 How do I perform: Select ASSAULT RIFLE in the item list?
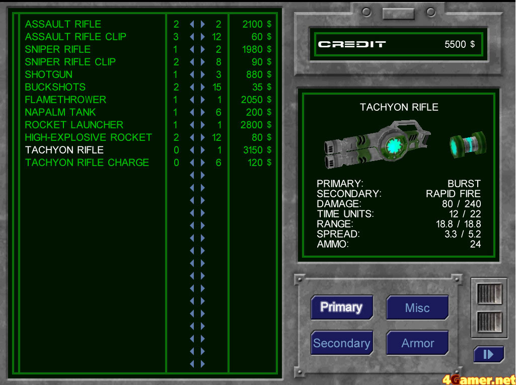pos(63,24)
